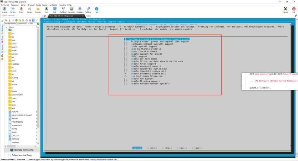Click SFTP upload arrow icon
298x161 pixels.
tap(13, 20)
